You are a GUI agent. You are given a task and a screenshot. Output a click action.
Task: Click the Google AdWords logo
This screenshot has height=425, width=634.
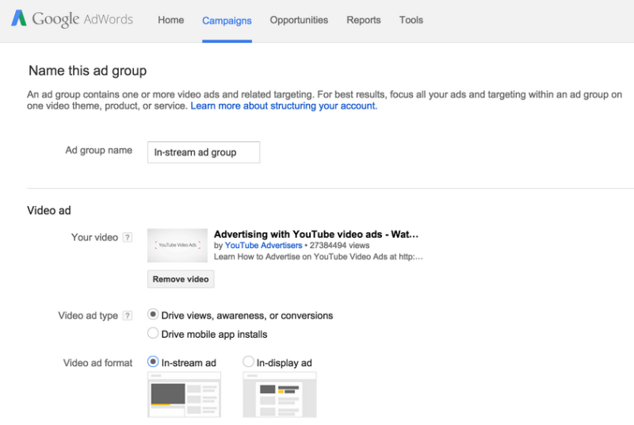click(x=71, y=20)
